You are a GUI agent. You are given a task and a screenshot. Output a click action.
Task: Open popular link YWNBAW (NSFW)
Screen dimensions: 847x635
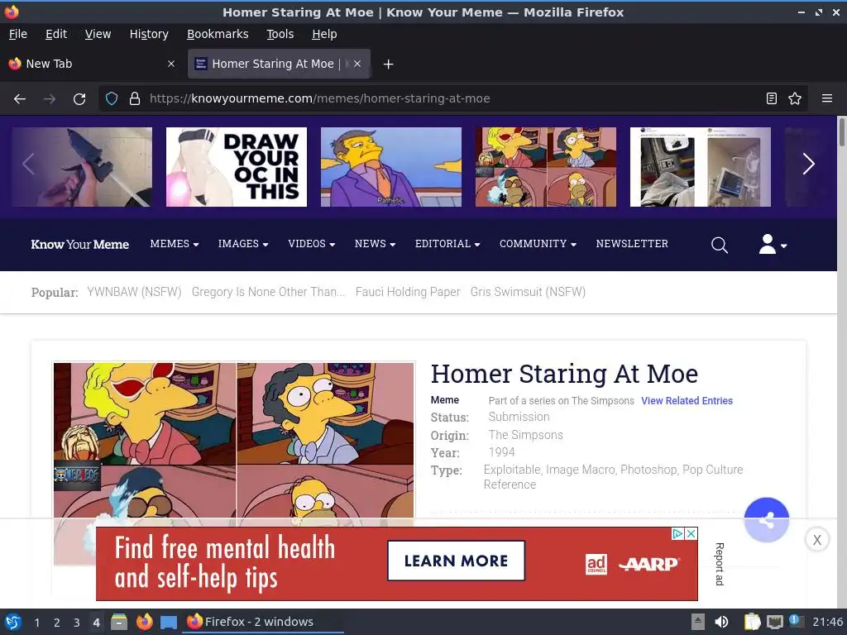(134, 292)
